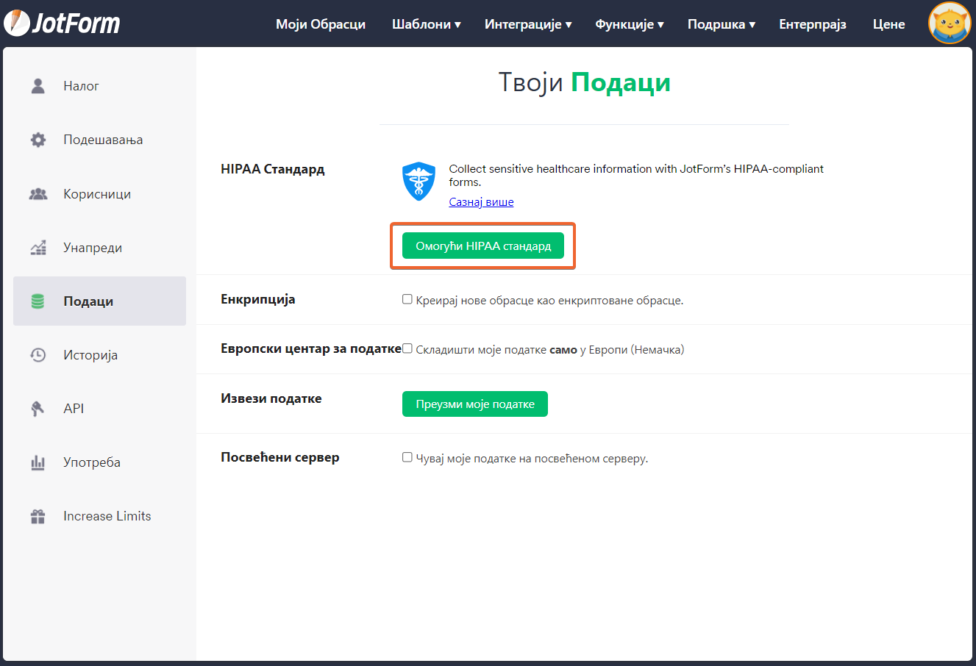Click the blue HIPAA shield icon
Viewport: 976px width, 666px height.
pyautogui.click(x=419, y=182)
